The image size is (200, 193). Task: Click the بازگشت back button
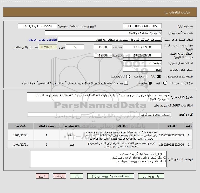(x=59, y=176)
